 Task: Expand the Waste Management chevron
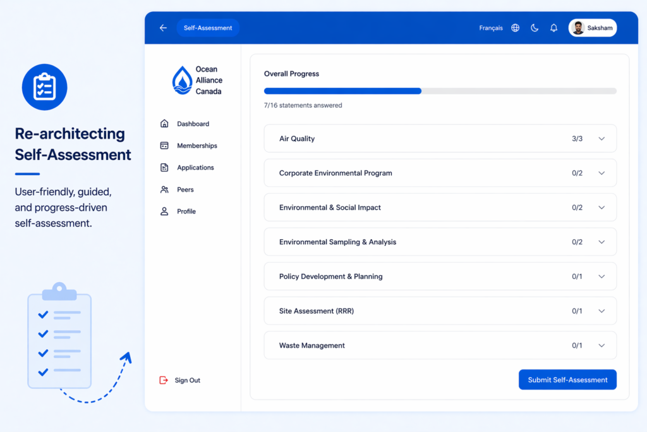coord(602,345)
